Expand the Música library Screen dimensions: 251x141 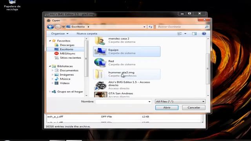coord(53,79)
